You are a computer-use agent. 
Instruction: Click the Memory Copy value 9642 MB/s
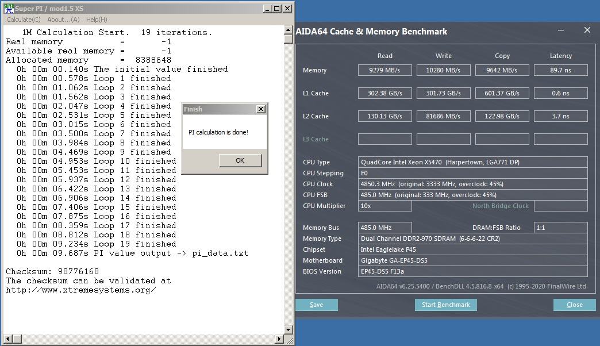(x=502, y=70)
